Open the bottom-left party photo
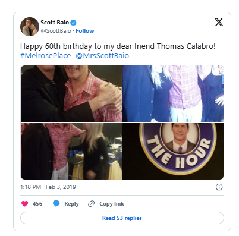239x236 pixels. click(x=71, y=151)
